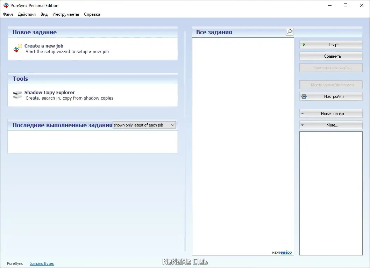Click the Tools heading

[20, 79]
